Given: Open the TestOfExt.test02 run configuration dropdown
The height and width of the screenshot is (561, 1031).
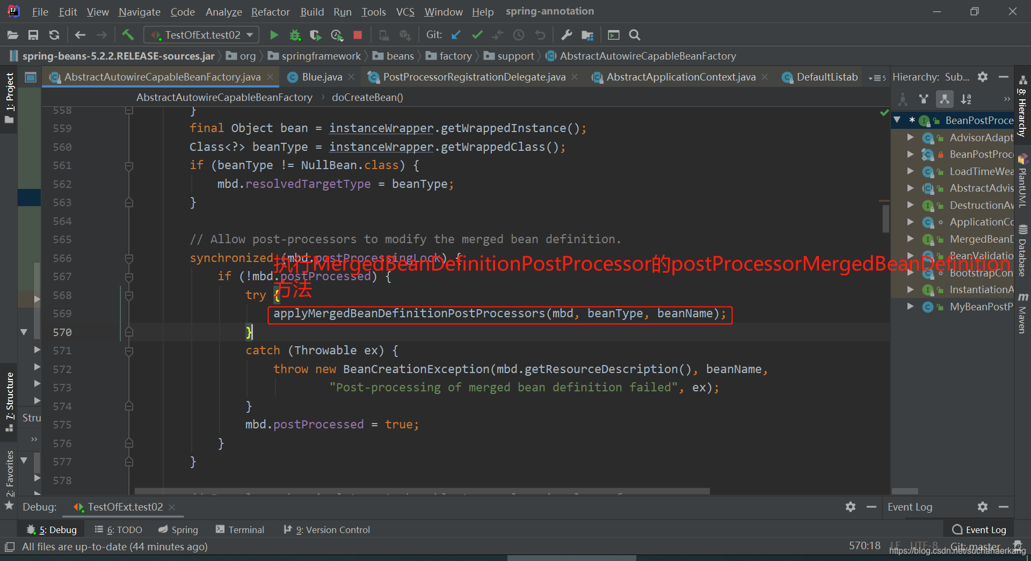Looking at the screenshot, I should pyautogui.click(x=201, y=35).
